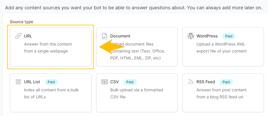Choose the Document source type card

point(137,47)
